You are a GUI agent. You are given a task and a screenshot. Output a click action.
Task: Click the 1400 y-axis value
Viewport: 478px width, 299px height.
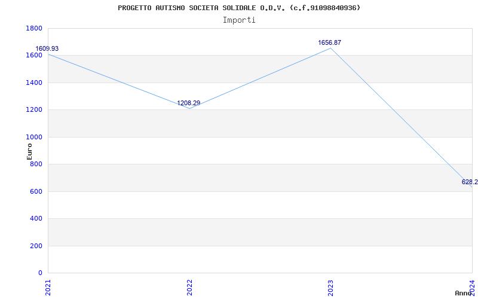[34, 83]
